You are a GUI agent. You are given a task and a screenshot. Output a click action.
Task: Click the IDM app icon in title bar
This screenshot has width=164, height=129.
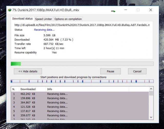(9, 10)
